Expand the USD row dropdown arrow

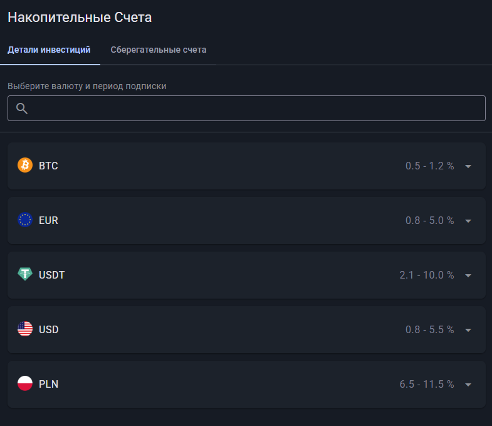pos(468,330)
